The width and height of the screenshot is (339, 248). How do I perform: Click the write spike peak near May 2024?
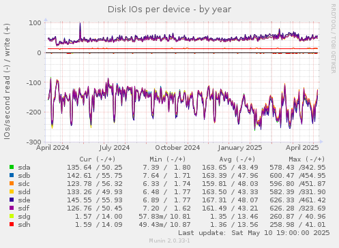(x=80, y=23)
